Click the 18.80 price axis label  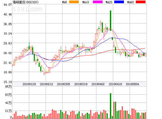click(x=8, y=72)
